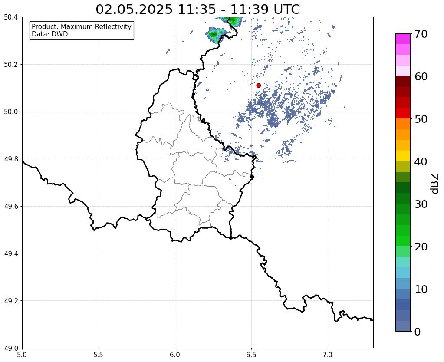Viewport: 444px width, 362px height.
Task: Click longitude axis label 5.0
Action: (x=22, y=355)
